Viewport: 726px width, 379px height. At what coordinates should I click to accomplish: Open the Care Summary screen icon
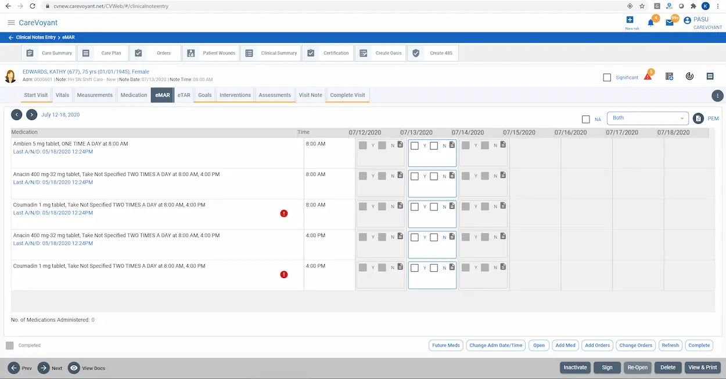click(x=30, y=53)
